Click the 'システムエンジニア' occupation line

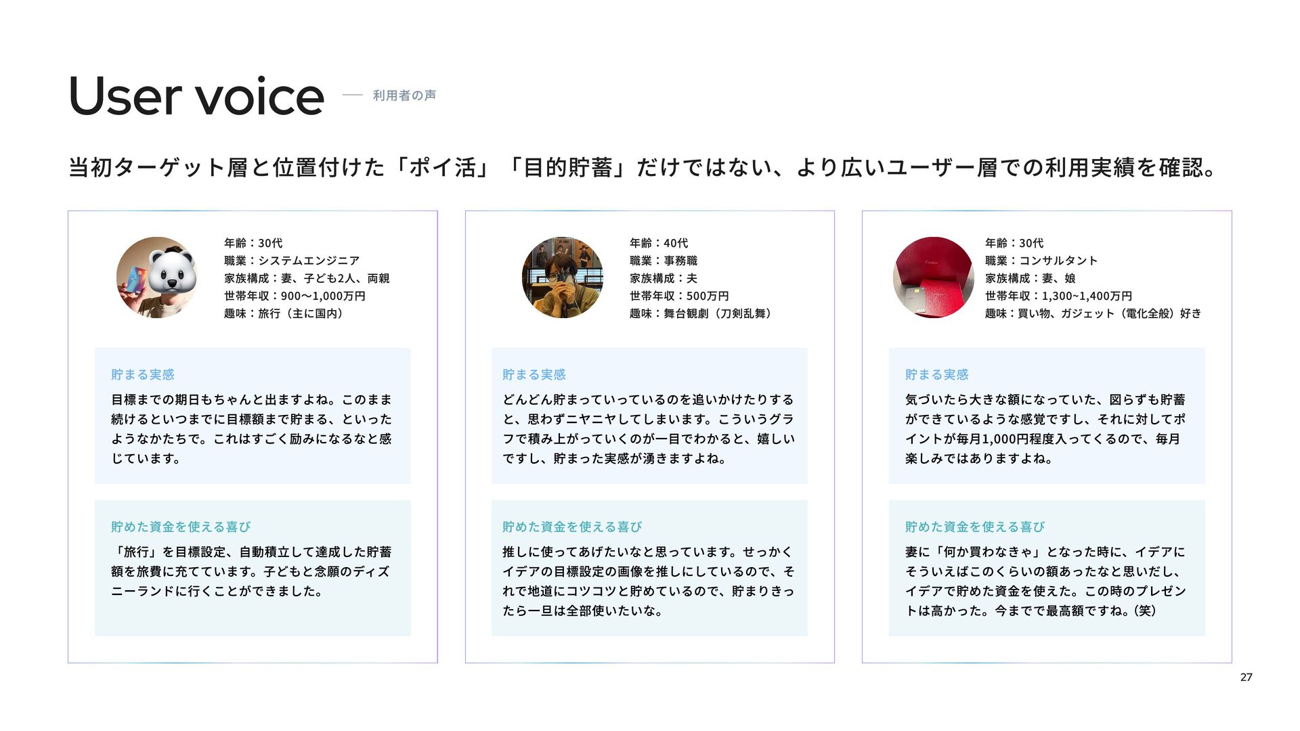coord(292,261)
